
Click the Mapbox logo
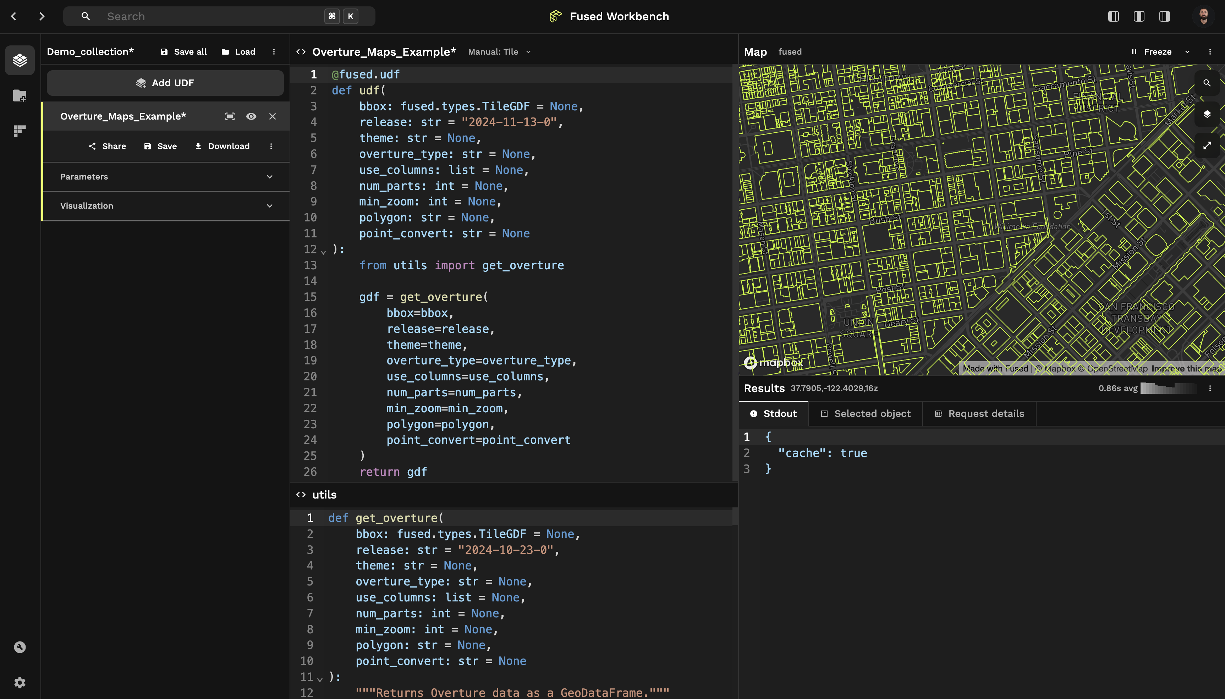click(773, 363)
